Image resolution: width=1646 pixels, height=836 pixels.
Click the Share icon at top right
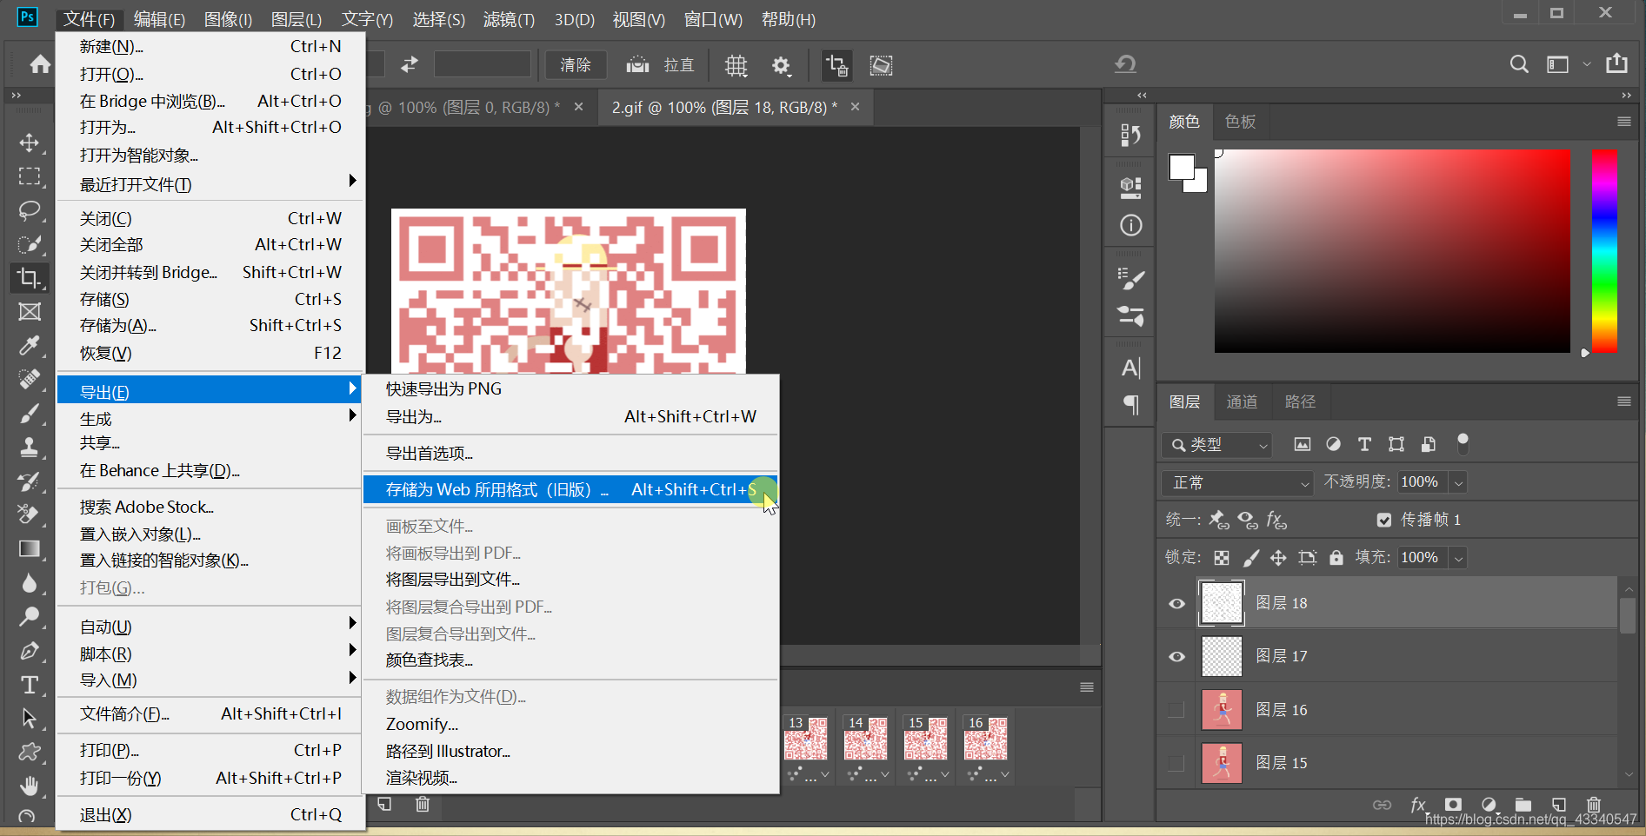pyautogui.click(x=1616, y=63)
